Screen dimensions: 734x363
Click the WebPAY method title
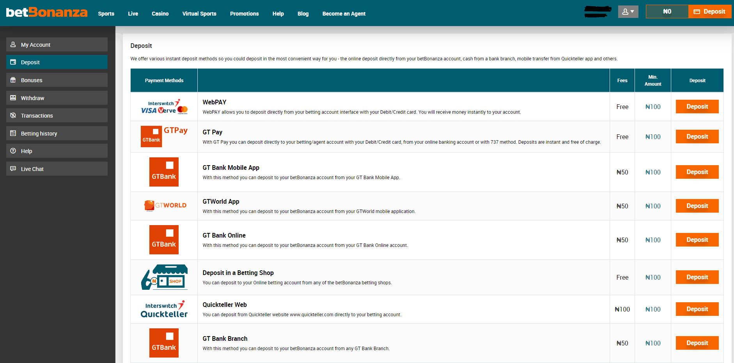(x=215, y=102)
